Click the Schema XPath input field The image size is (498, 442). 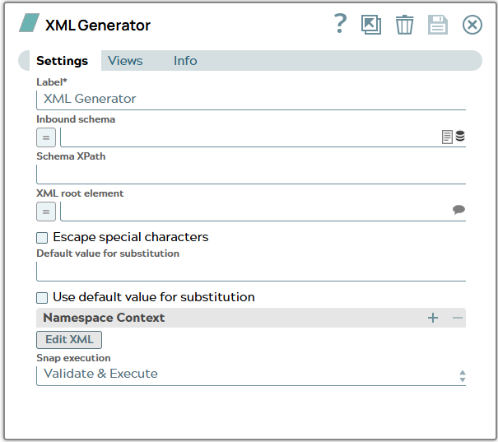[251, 174]
